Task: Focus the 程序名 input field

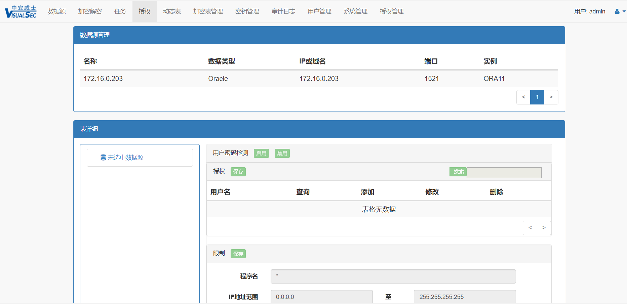Action: 393,276
